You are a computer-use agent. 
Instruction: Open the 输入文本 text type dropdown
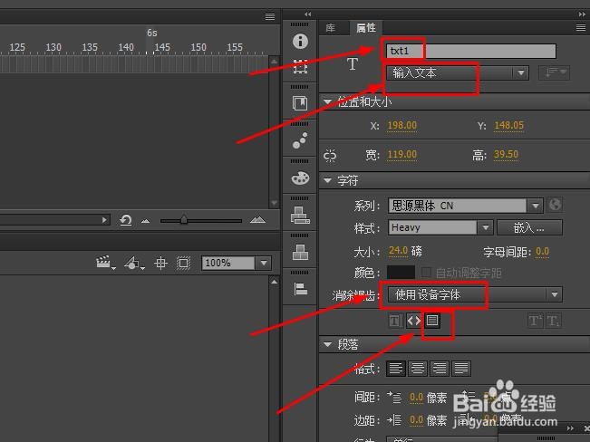[458, 72]
